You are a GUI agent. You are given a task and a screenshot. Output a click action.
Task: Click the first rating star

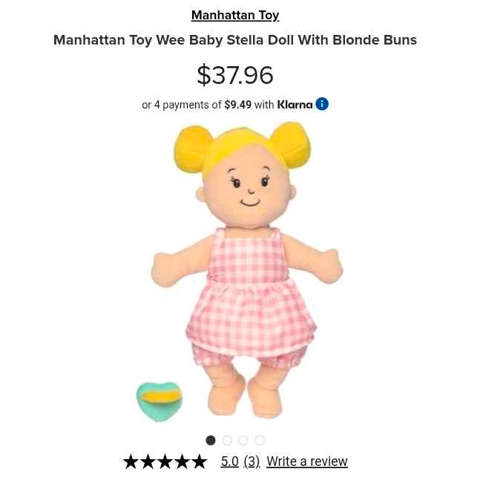131,461
